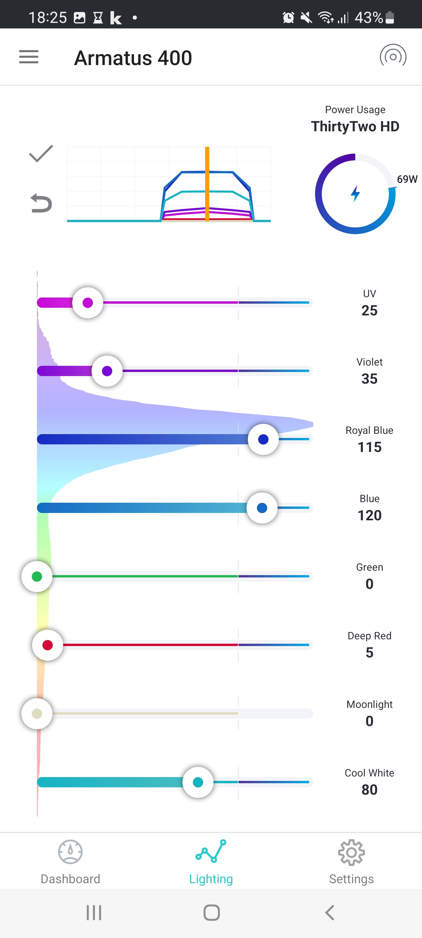
Task: Click the Violet slider handle
Action: point(107,371)
